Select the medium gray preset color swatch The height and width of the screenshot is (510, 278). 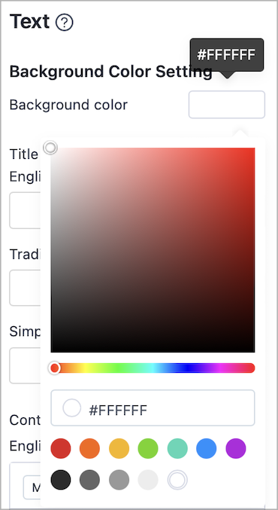pyautogui.click(x=119, y=480)
